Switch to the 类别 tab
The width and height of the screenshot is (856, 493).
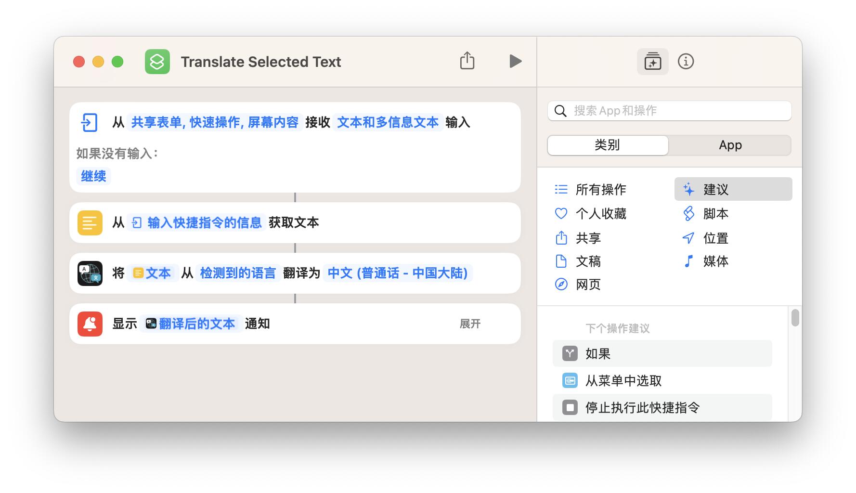point(608,145)
